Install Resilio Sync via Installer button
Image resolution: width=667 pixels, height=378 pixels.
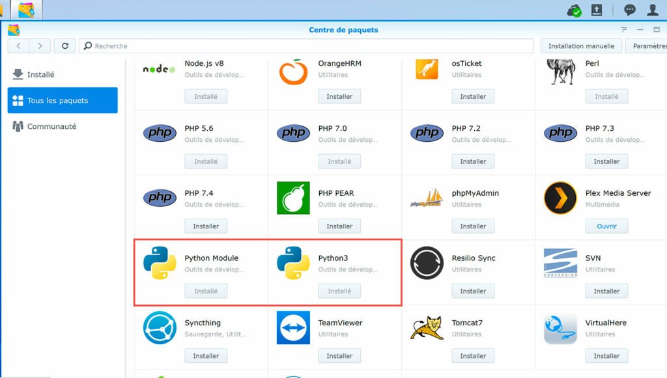pyautogui.click(x=473, y=291)
